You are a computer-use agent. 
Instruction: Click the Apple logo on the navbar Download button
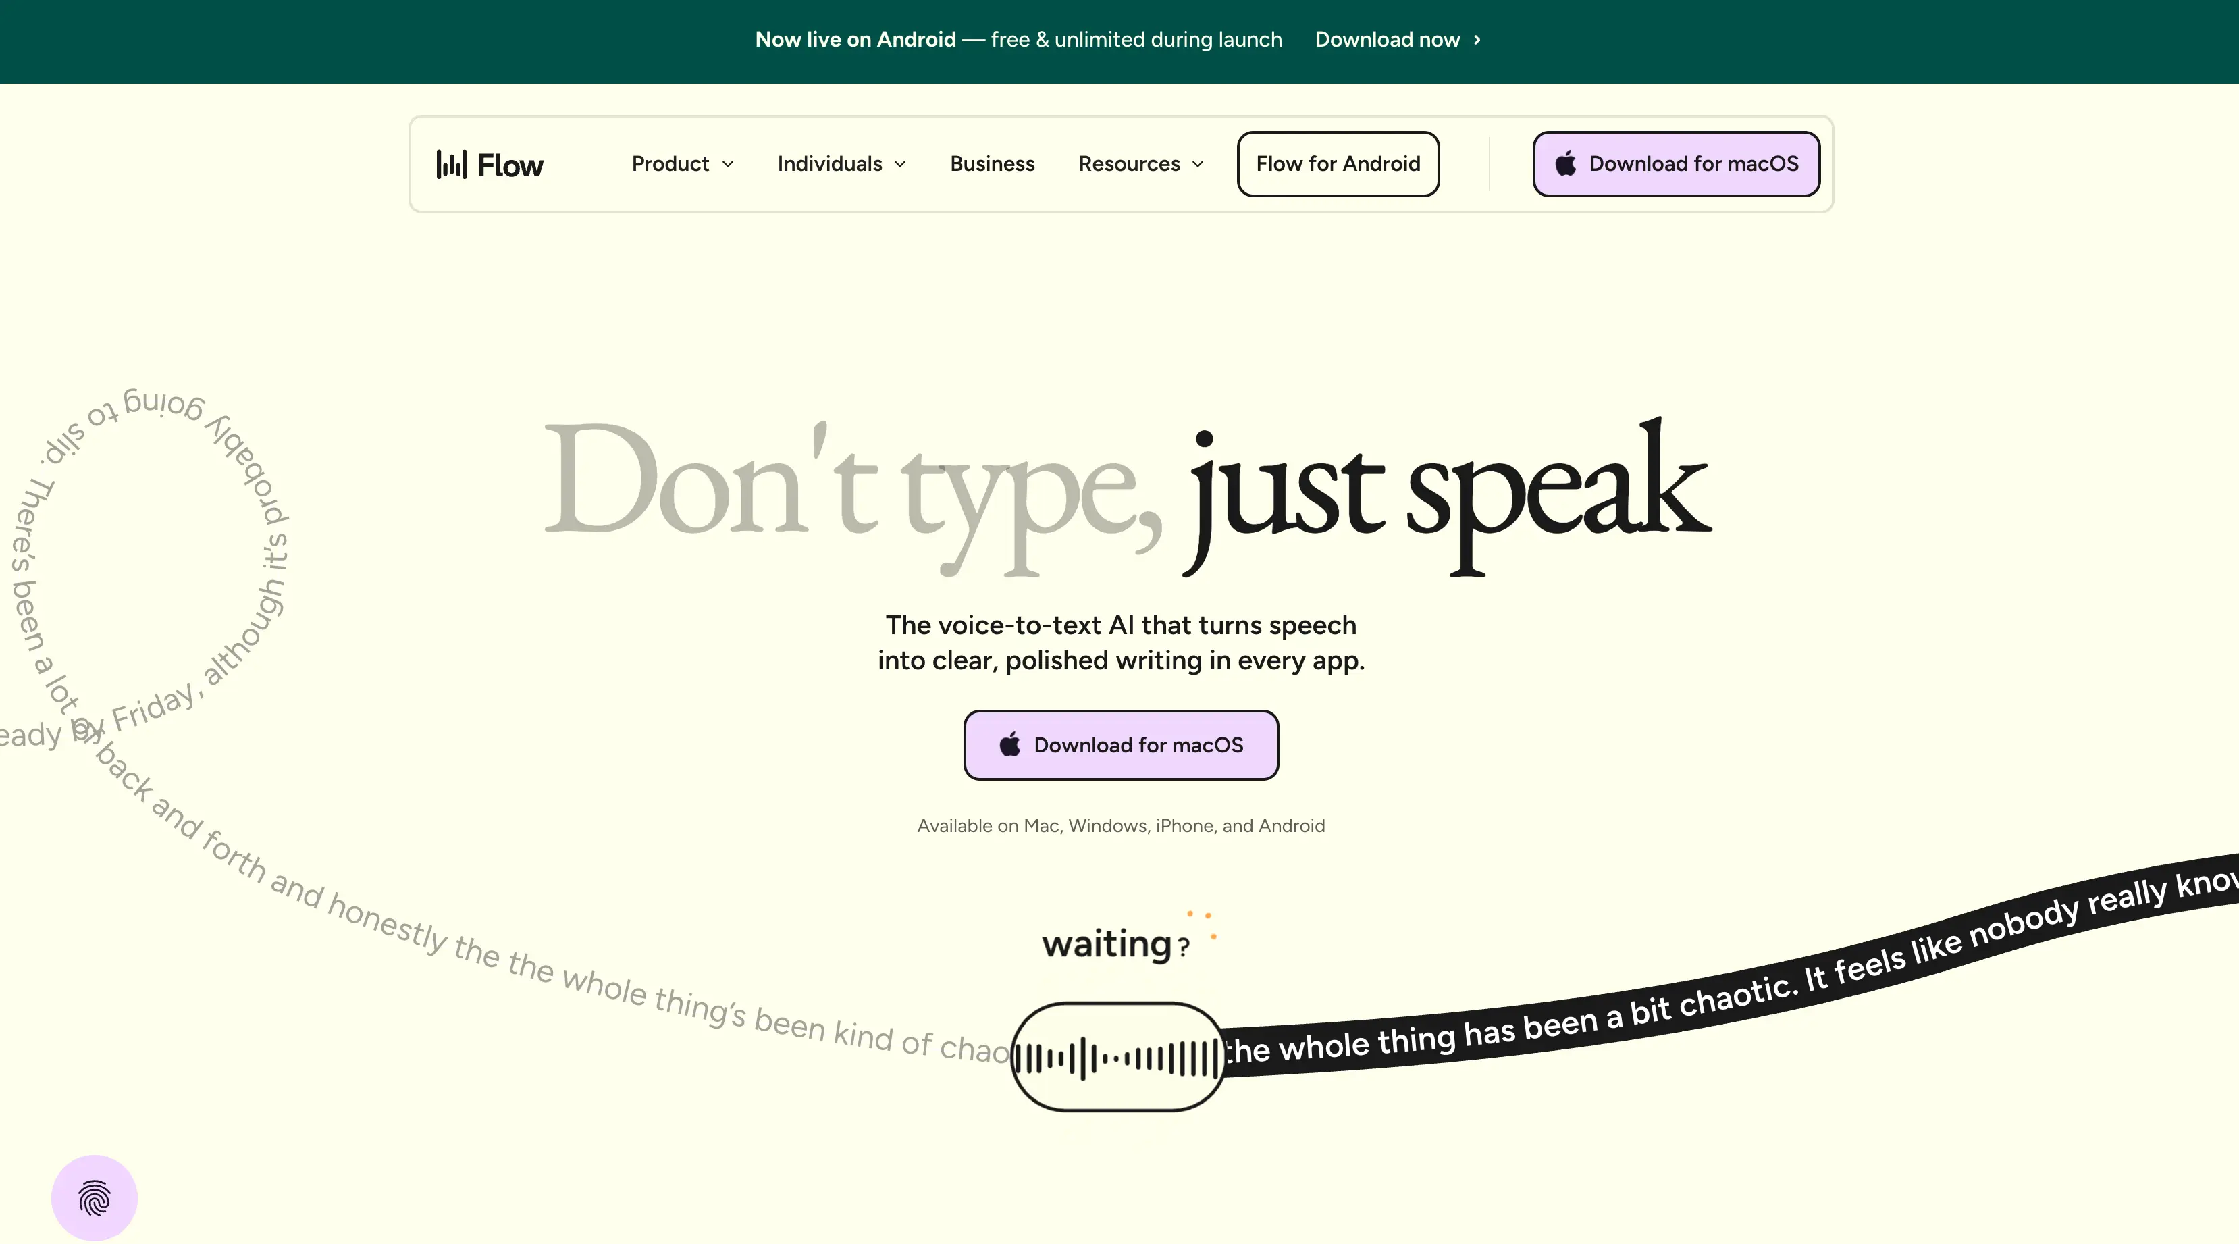[1565, 163]
